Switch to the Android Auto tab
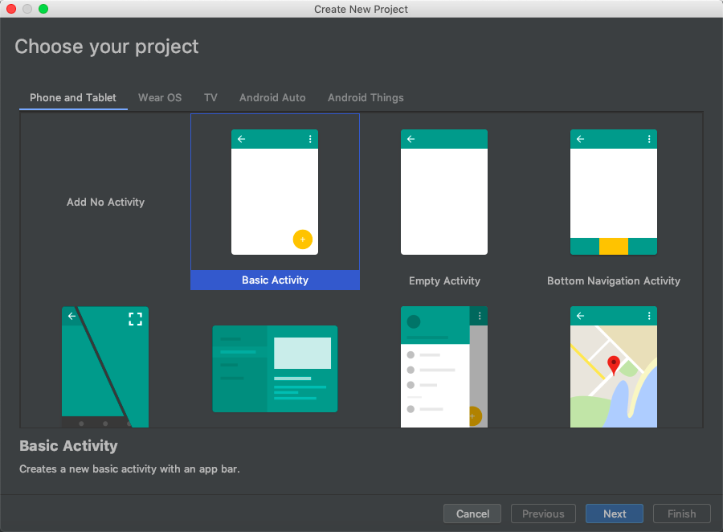Viewport: 723px width, 532px height. click(x=272, y=97)
